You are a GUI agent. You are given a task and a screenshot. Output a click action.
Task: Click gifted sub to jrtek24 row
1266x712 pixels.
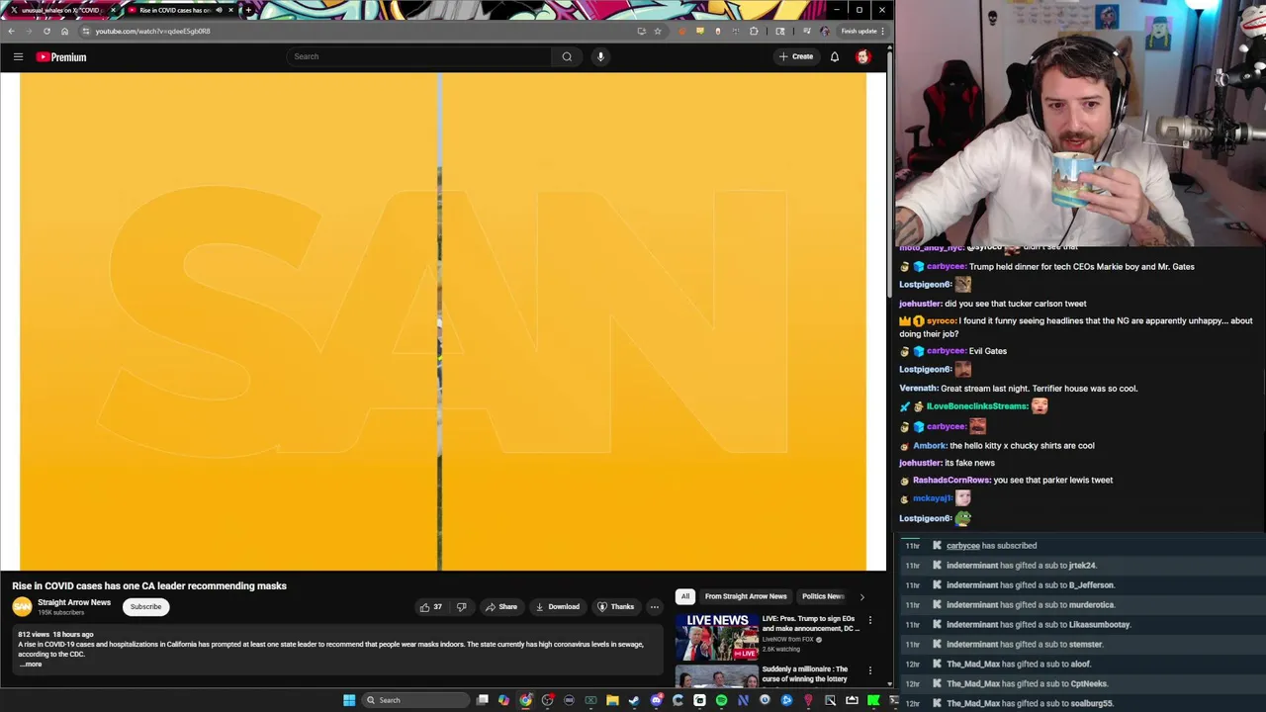coord(1022,566)
